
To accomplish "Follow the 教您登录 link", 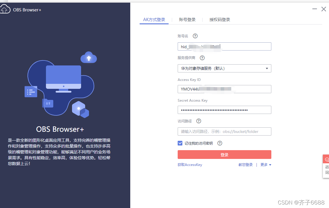I will point(246,165).
